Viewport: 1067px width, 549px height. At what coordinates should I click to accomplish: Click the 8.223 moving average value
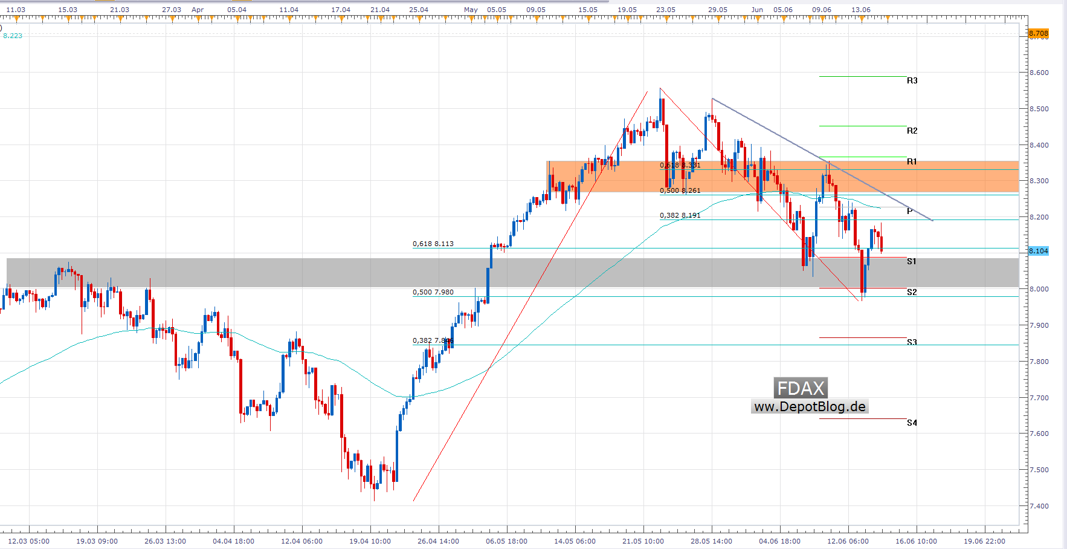(13, 36)
